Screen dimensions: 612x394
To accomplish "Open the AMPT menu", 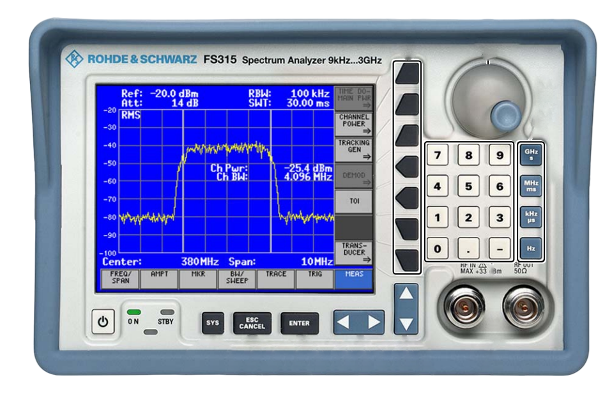I will pos(159,278).
